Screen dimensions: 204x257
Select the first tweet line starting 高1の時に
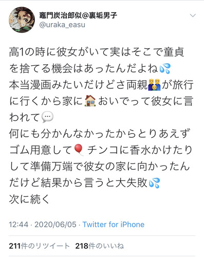97,52
